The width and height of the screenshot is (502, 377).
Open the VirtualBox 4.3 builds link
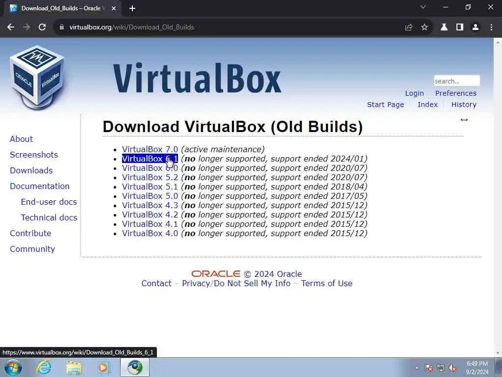150,205
